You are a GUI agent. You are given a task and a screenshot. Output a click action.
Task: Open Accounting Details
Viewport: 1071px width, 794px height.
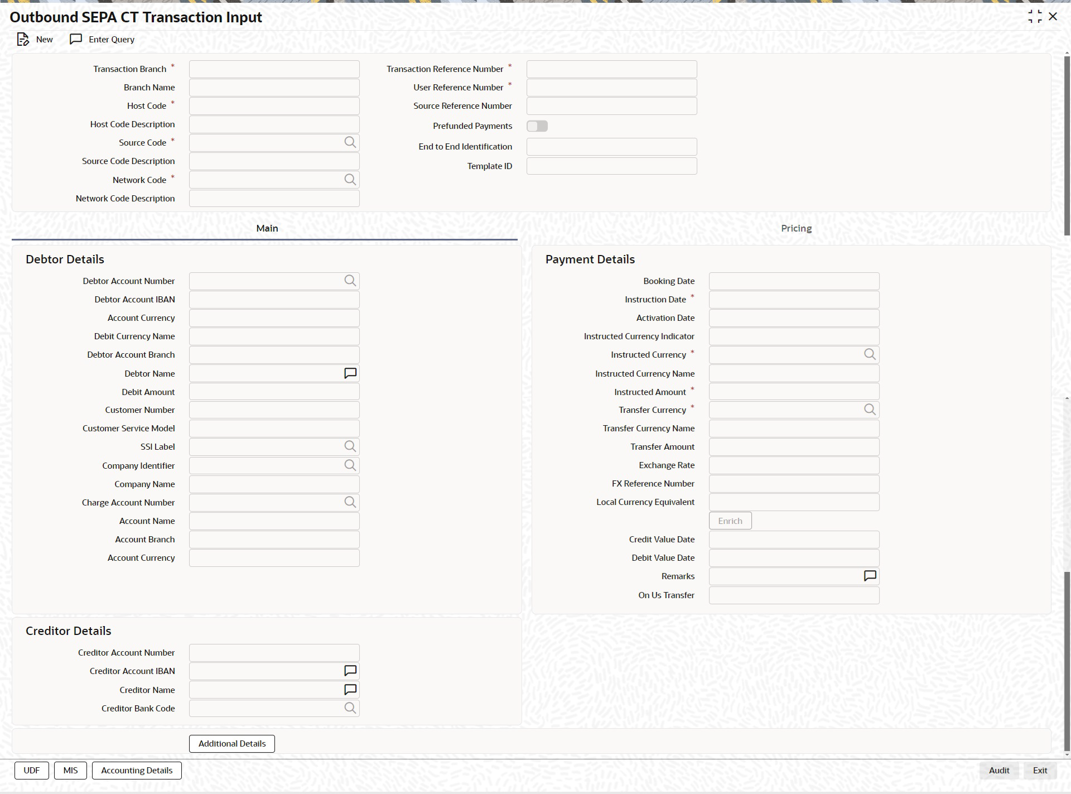tap(137, 771)
